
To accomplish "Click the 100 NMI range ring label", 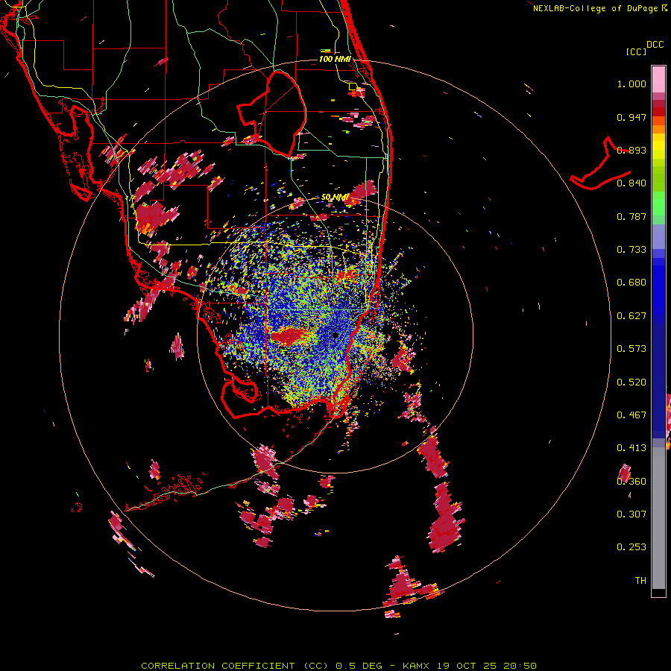I will (x=335, y=59).
